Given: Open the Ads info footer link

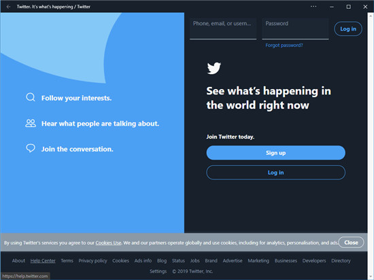Looking at the screenshot, I should (x=143, y=261).
